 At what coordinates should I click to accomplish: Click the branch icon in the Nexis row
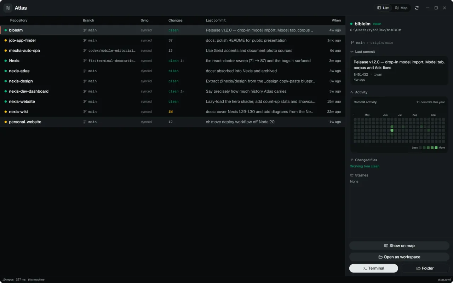pyautogui.click(x=85, y=61)
